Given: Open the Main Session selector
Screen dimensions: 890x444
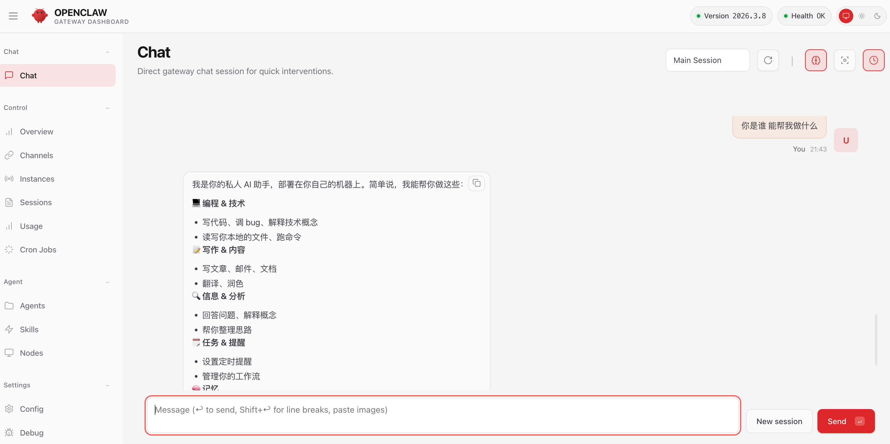Looking at the screenshot, I should click(708, 60).
